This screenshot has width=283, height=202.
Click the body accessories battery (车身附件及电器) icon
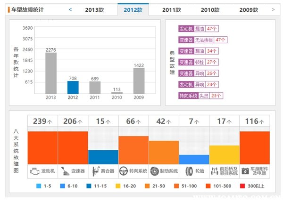[245, 171]
